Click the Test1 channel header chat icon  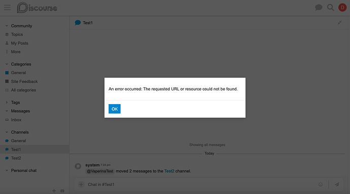pos(78,23)
